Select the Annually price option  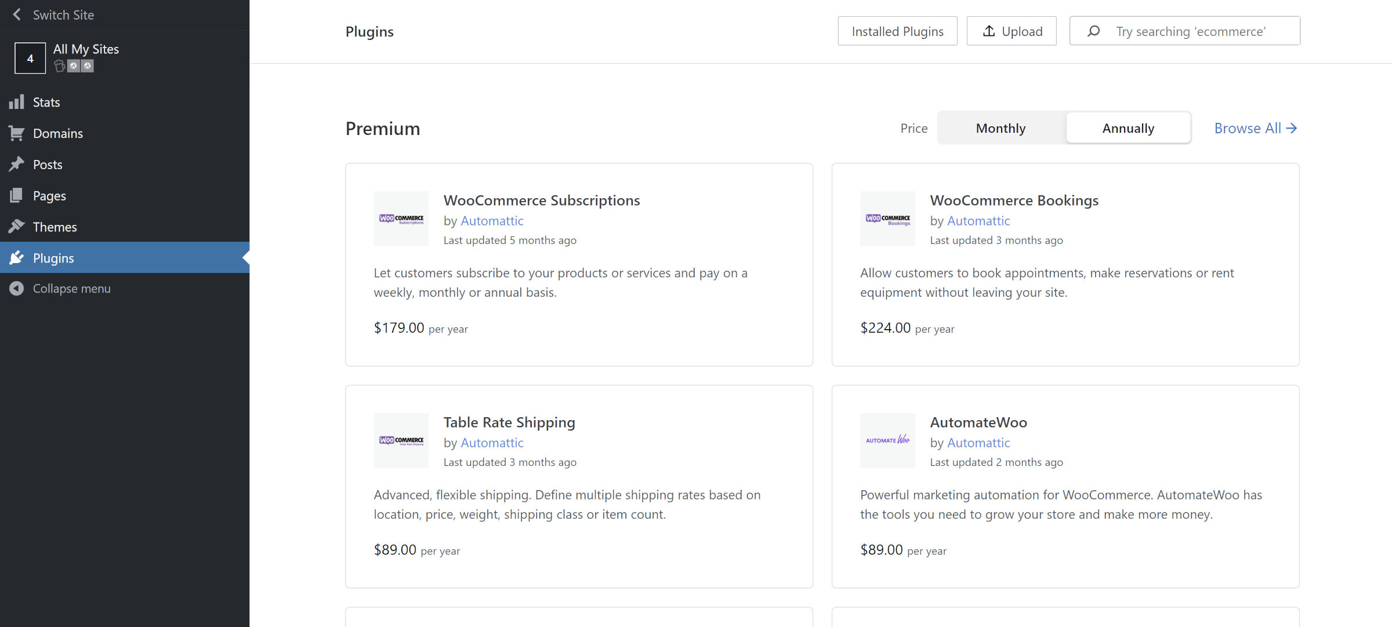(x=1128, y=127)
